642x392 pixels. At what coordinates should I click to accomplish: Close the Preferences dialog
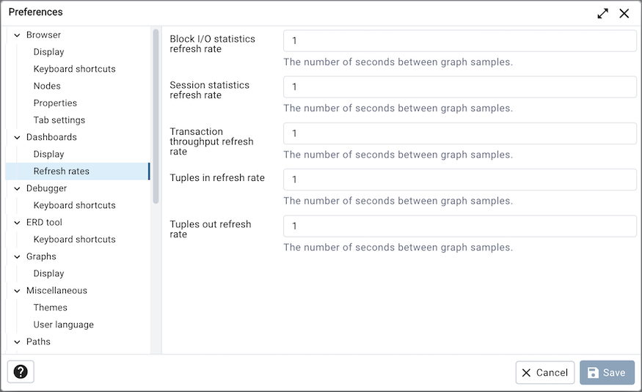pos(624,13)
